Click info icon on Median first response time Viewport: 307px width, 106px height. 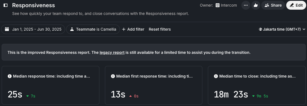tap(113, 76)
